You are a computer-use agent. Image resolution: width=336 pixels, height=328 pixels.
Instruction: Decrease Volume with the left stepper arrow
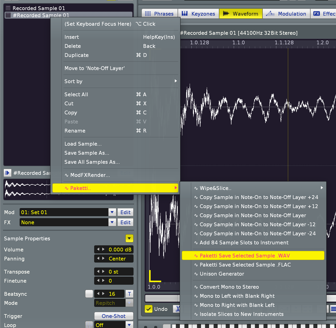(98, 249)
